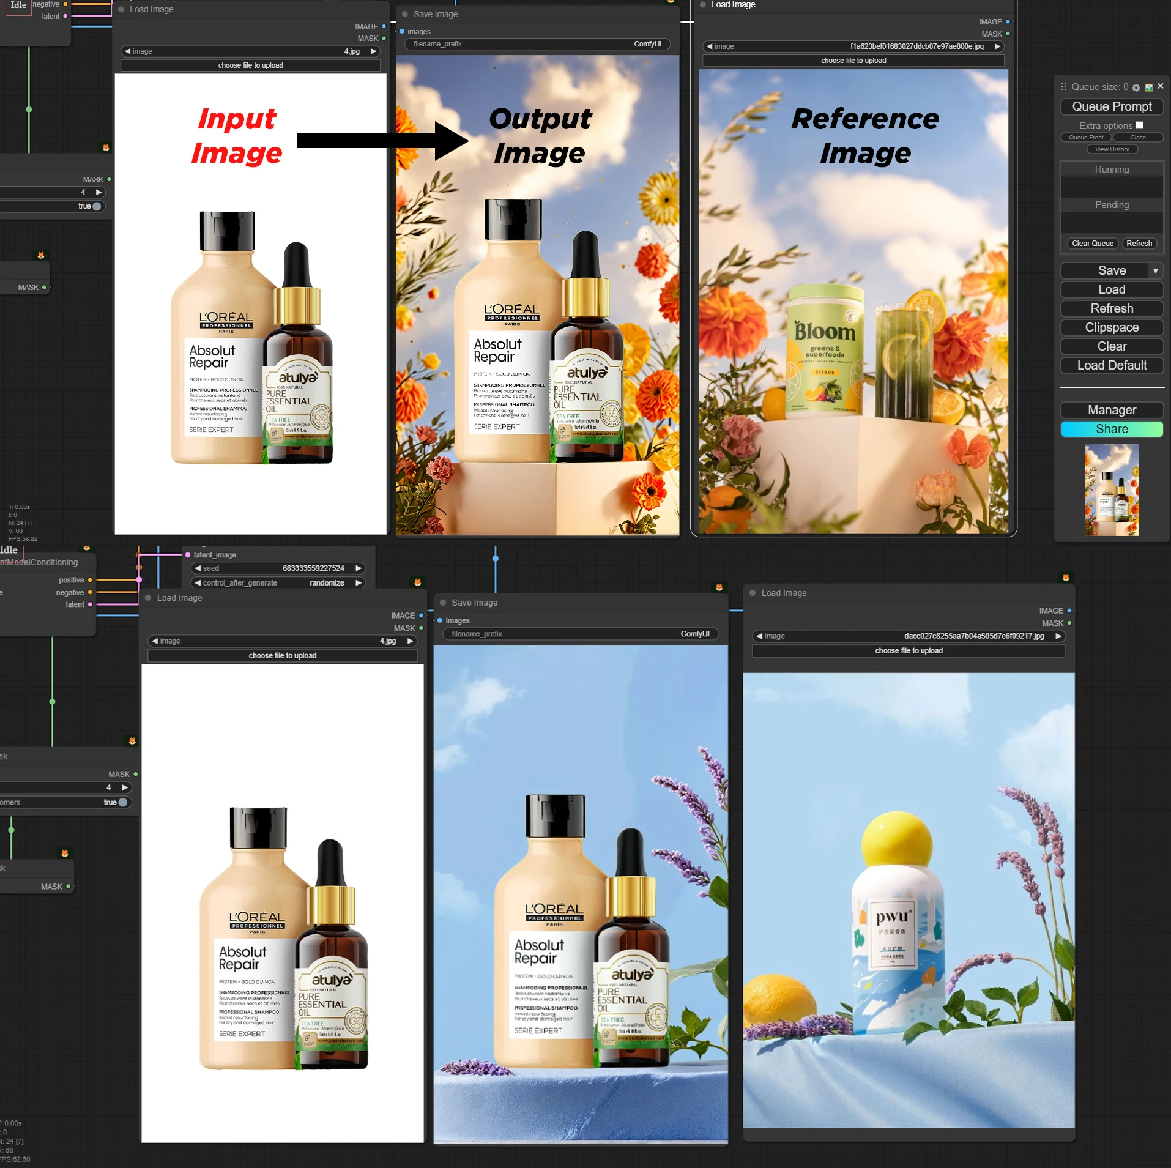Viewport: 1171px width, 1168px height.
Task: Collapse the f1a623bef reference Load Image node via its title dot
Action: pos(703,4)
